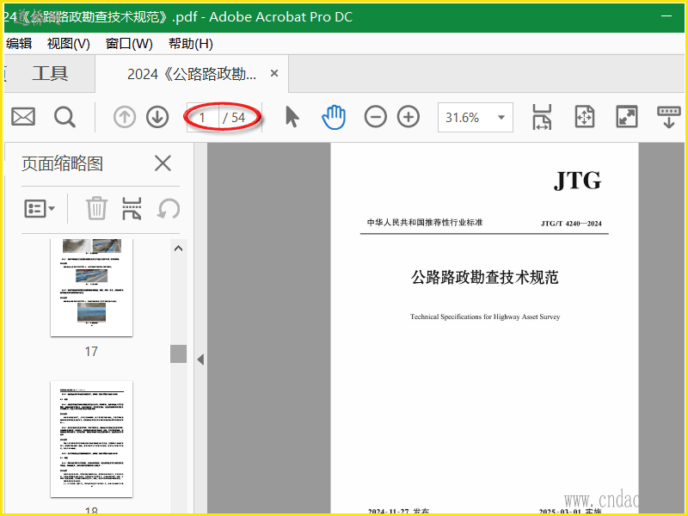Zoom in with the plus button
Image resolution: width=688 pixels, height=516 pixels.
point(408,117)
